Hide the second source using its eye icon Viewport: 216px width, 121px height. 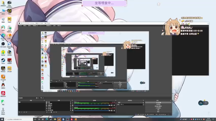click(71, 104)
